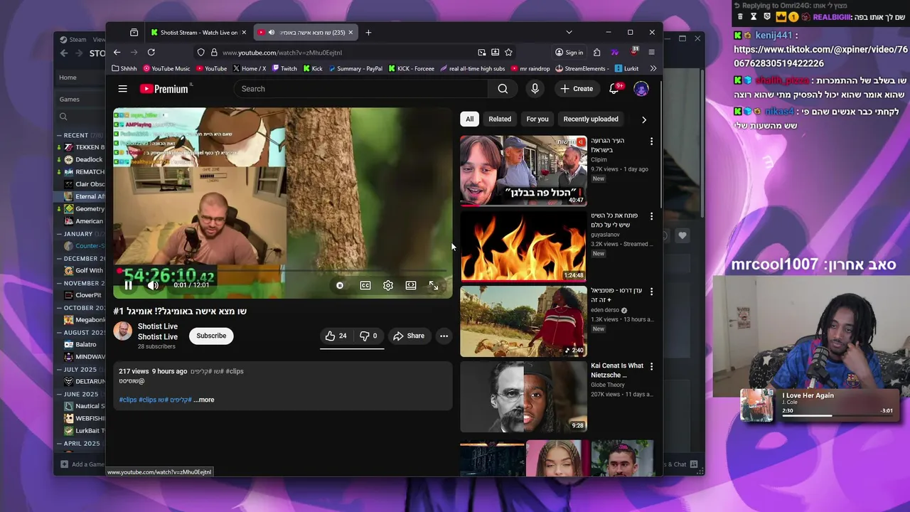
Task: Click Add a Game in Steam window
Action: 82,464
